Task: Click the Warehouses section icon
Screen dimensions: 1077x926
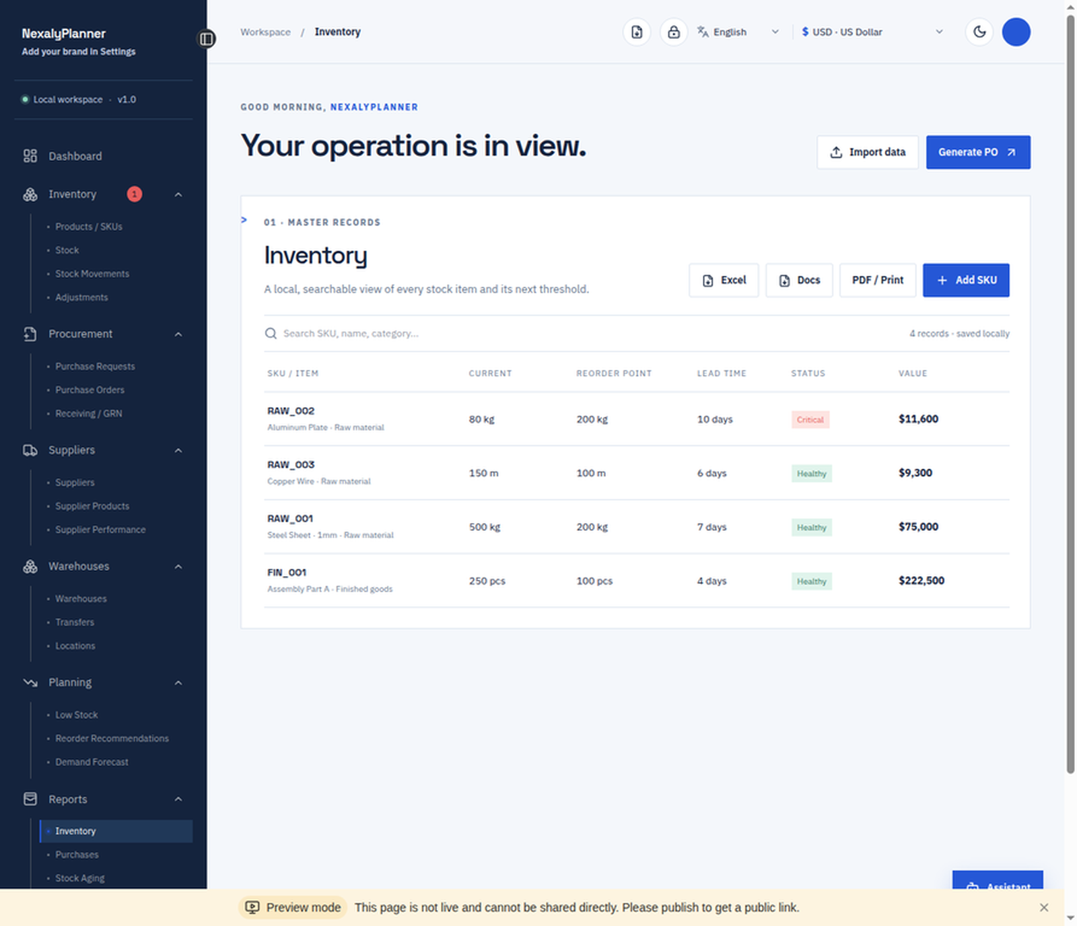Action: pos(30,567)
